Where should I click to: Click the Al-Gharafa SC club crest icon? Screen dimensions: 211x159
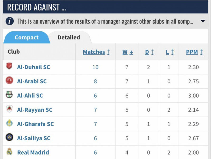click(x=9, y=124)
